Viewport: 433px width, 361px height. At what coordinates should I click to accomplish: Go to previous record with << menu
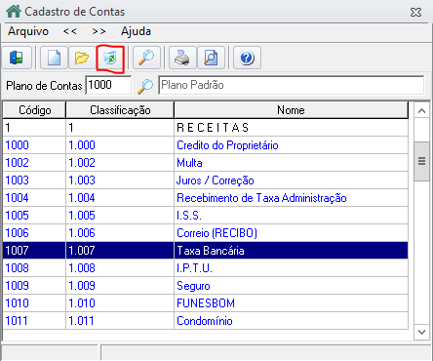70,31
